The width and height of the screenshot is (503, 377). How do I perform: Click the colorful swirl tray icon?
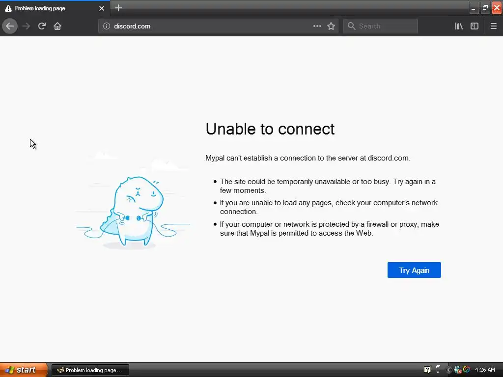point(467,370)
